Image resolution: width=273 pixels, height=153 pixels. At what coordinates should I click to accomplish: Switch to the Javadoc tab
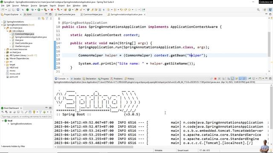pos(76,79)
